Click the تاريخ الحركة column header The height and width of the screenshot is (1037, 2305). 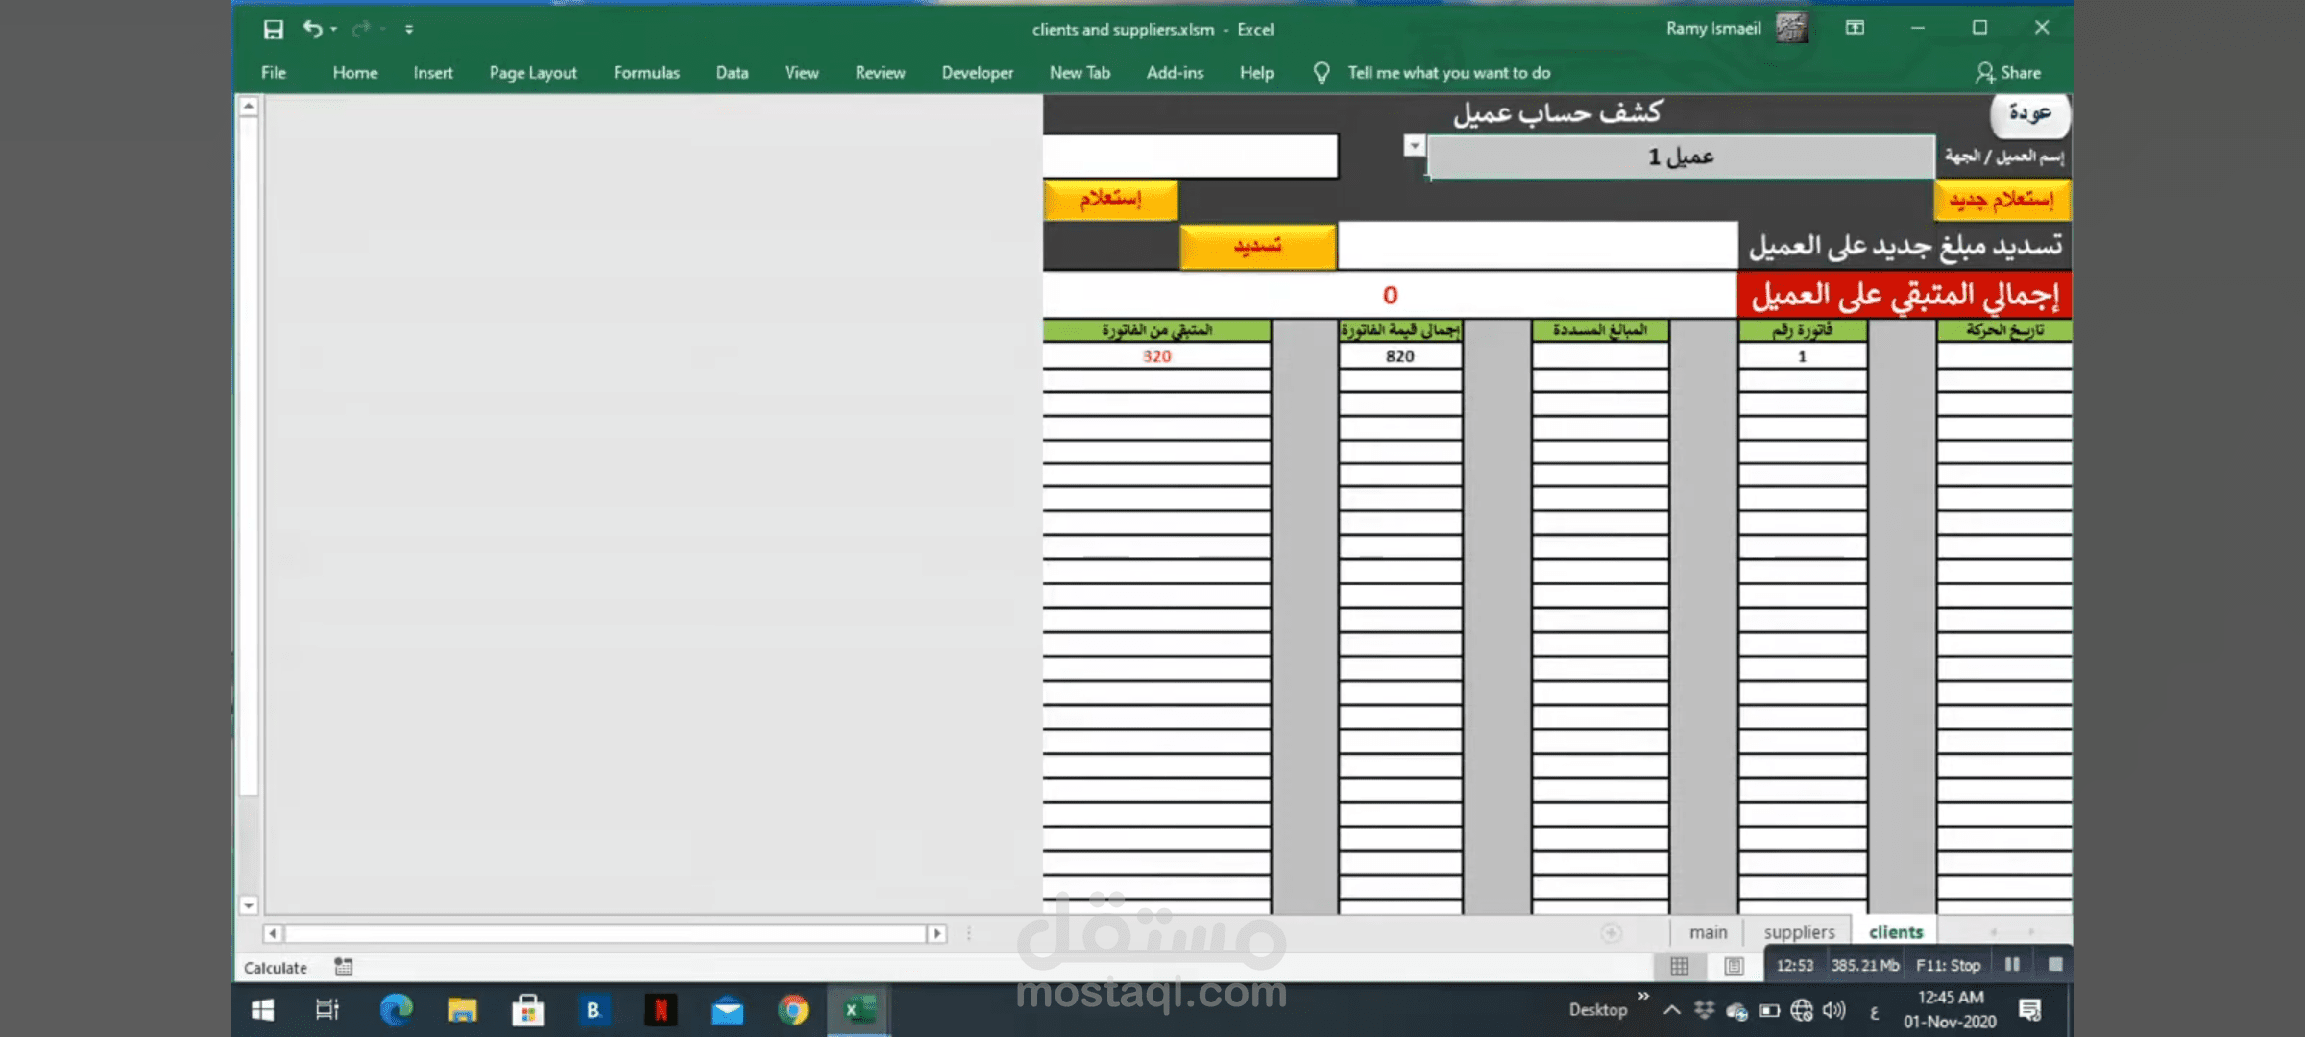[2004, 330]
